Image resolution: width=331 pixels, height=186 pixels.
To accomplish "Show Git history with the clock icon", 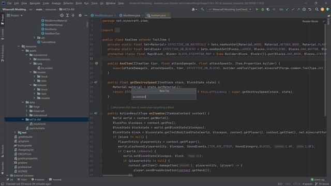I will (304, 9).
